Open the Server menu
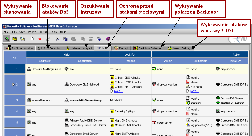The height and width of the screenshot is (136, 252). coord(43,32)
